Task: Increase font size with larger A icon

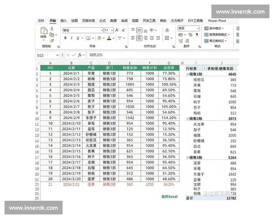Action: tap(117, 30)
